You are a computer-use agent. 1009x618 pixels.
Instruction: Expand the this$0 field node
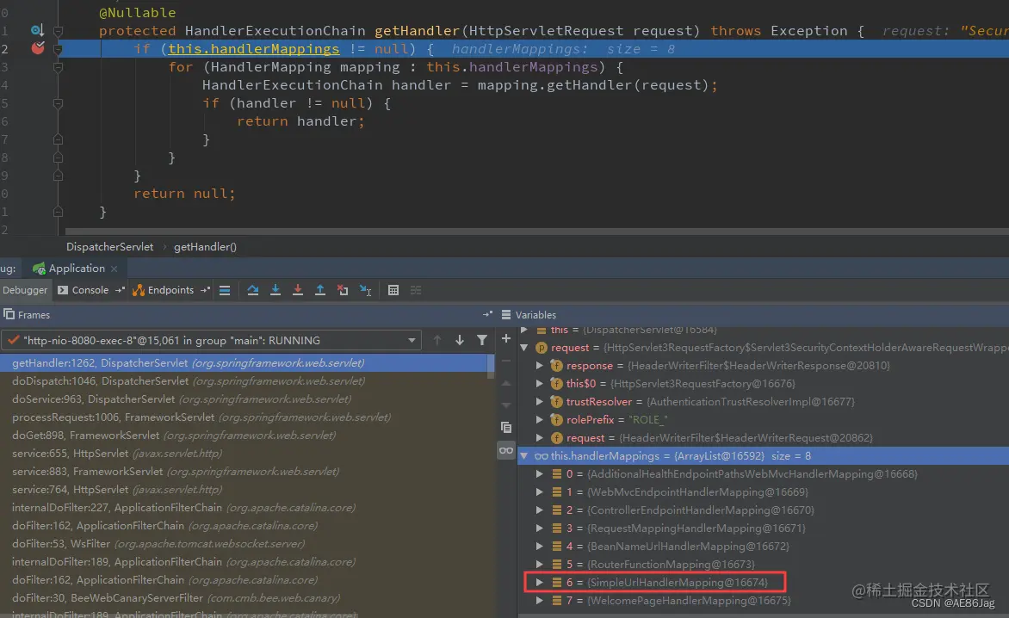540,383
